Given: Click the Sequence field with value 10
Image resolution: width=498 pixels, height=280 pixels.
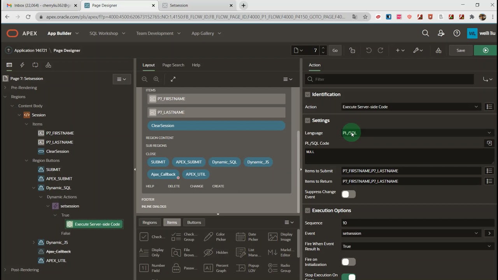Looking at the screenshot, I should click(x=417, y=223).
